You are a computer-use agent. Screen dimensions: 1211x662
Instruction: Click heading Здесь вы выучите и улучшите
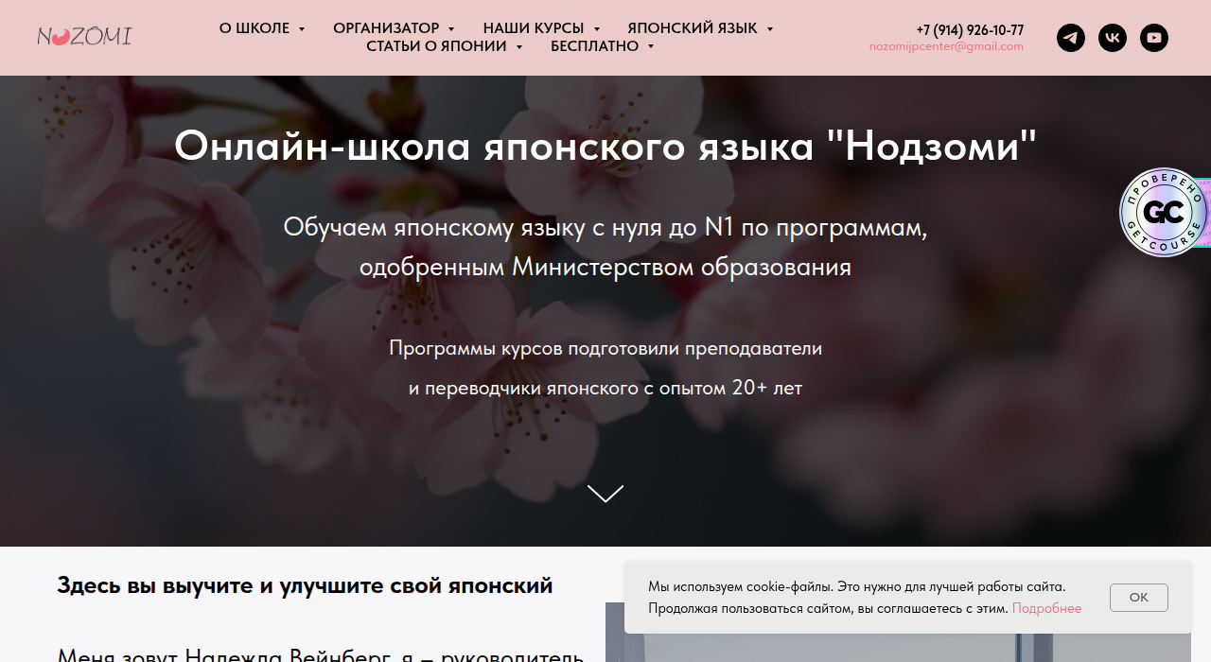(x=305, y=585)
